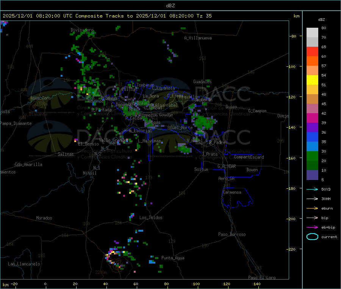Image resolution: width=341 pixels, height=289 pixels.
Task: Click the 'Composite Tracks to' header text
Action: pyautogui.click(x=104, y=16)
